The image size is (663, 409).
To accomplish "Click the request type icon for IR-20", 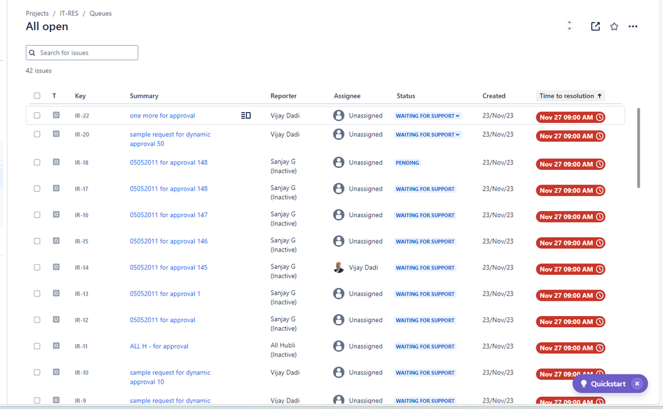I will pos(56,134).
